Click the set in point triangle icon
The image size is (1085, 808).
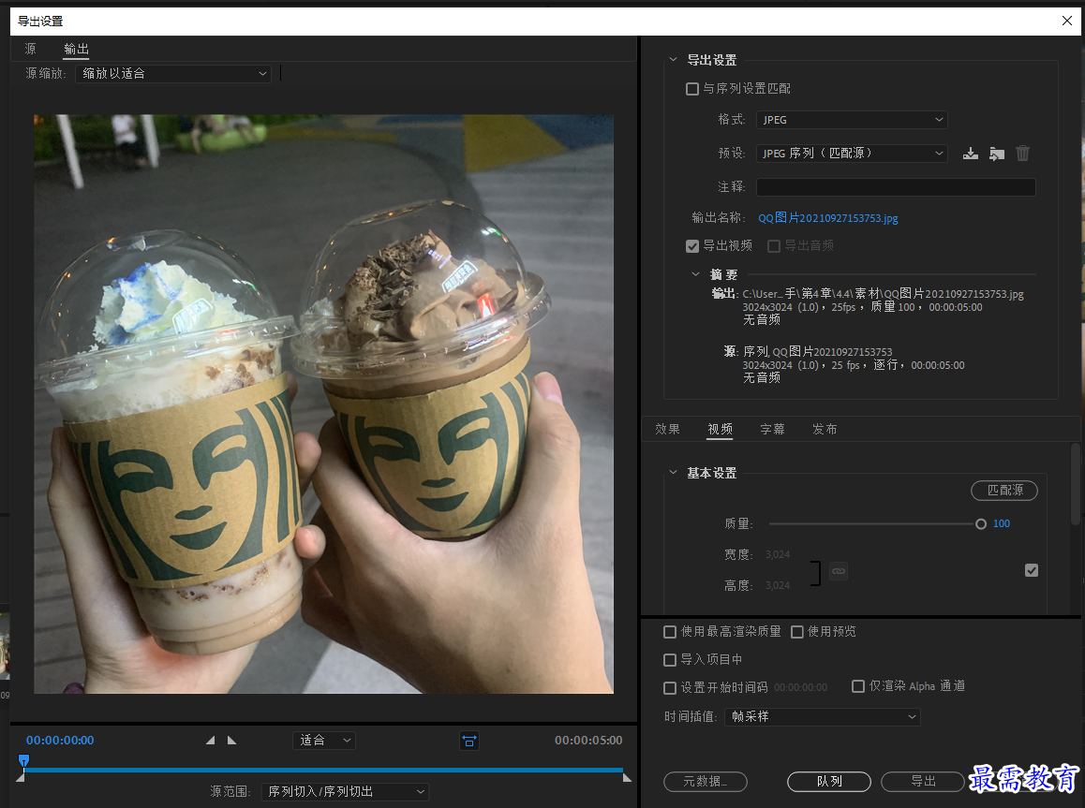211,741
